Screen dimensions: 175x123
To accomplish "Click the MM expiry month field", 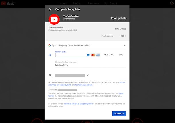I will click(x=106, y=55).
